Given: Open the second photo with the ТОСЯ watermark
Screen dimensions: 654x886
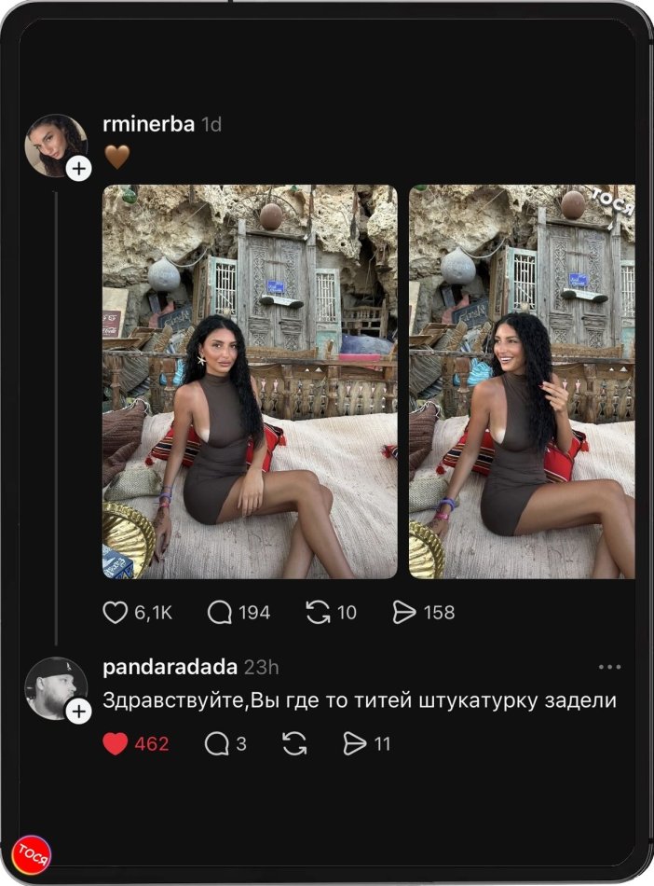Looking at the screenshot, I should pyautogui.click(x=522, y=382).
